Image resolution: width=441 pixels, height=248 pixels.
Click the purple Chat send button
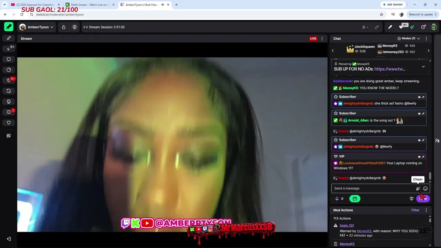point(423,198)
